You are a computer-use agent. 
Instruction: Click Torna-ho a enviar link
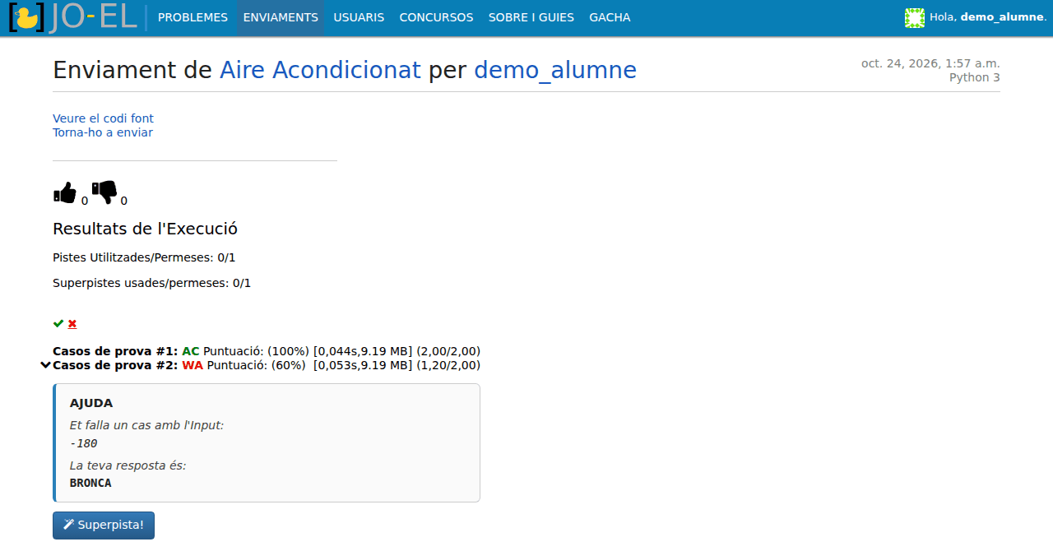(x=103, y=132)
